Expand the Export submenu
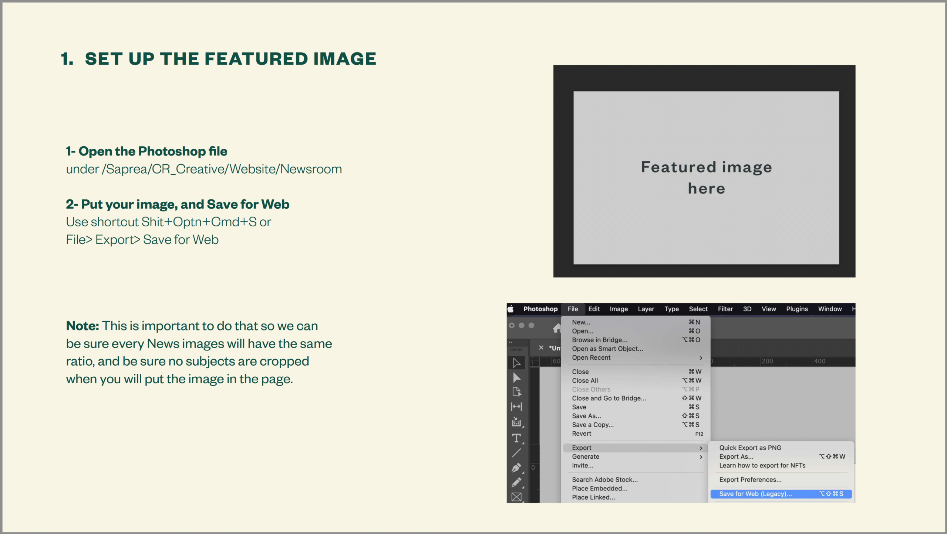 [636, 448]
